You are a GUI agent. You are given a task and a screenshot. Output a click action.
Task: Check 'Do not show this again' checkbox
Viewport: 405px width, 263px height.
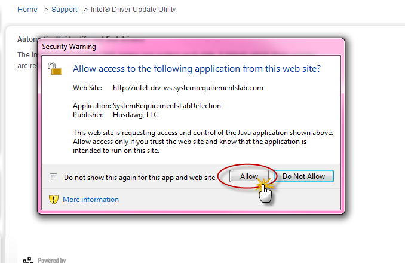click(54, 178)
